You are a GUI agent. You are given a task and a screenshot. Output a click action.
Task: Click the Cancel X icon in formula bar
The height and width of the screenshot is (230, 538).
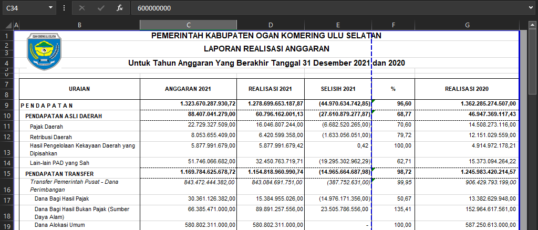click(x=81, y=8)
